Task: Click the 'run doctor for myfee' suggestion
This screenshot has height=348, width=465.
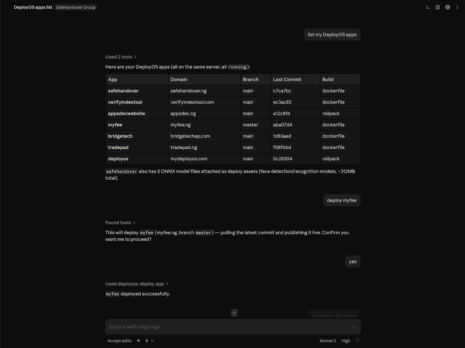Action: click(x=334, y=316)
